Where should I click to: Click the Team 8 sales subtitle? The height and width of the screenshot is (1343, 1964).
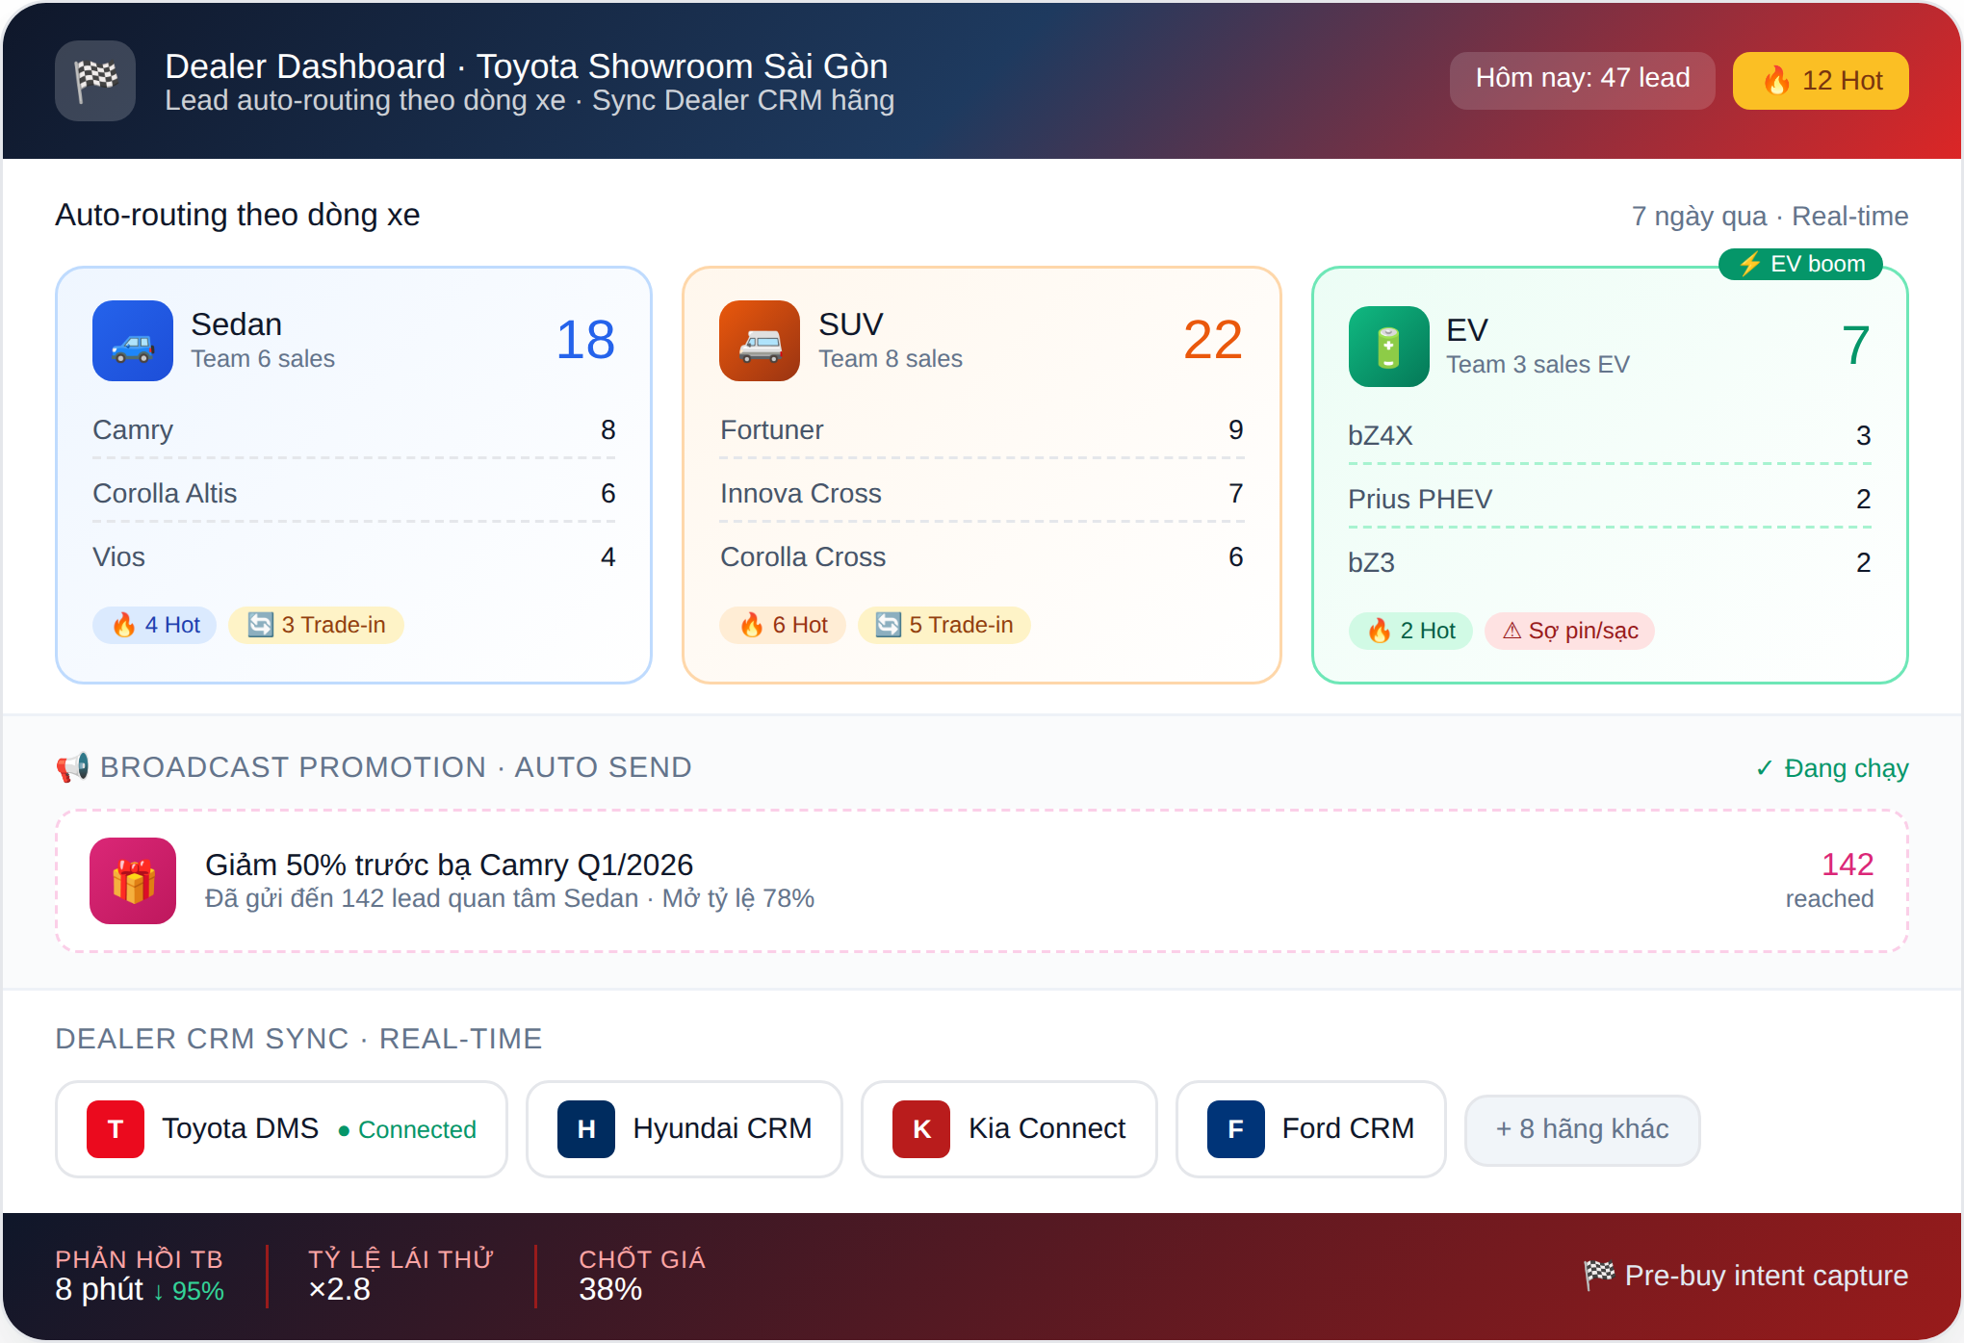pyautogui.click(x=891, y=359)
